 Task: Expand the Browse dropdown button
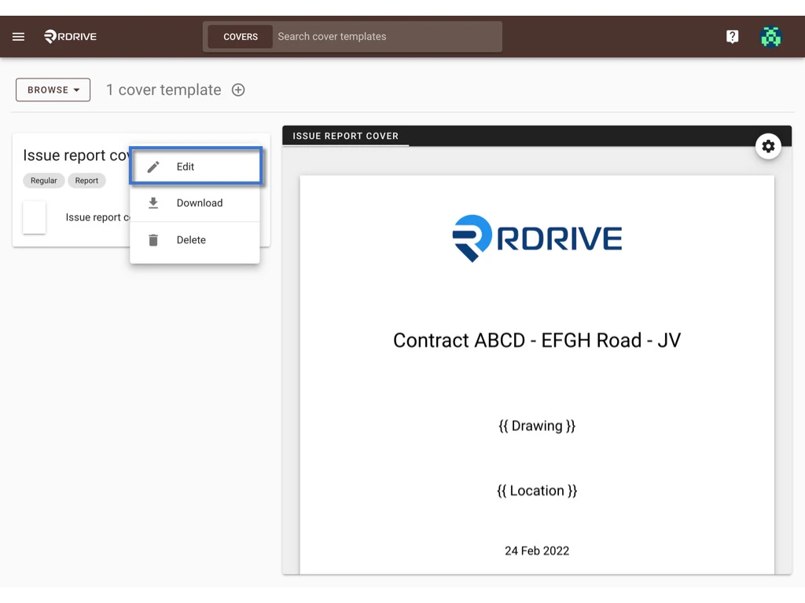tap(53, 90)
